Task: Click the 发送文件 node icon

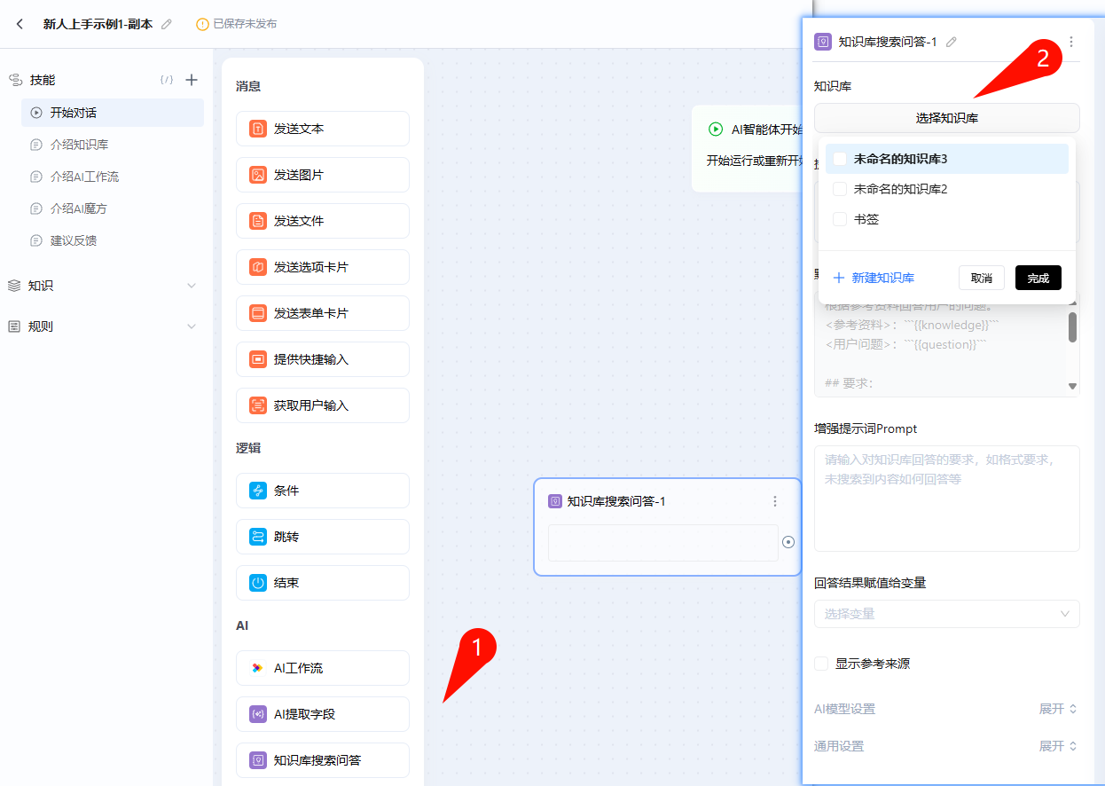Action: coord(258,221)
